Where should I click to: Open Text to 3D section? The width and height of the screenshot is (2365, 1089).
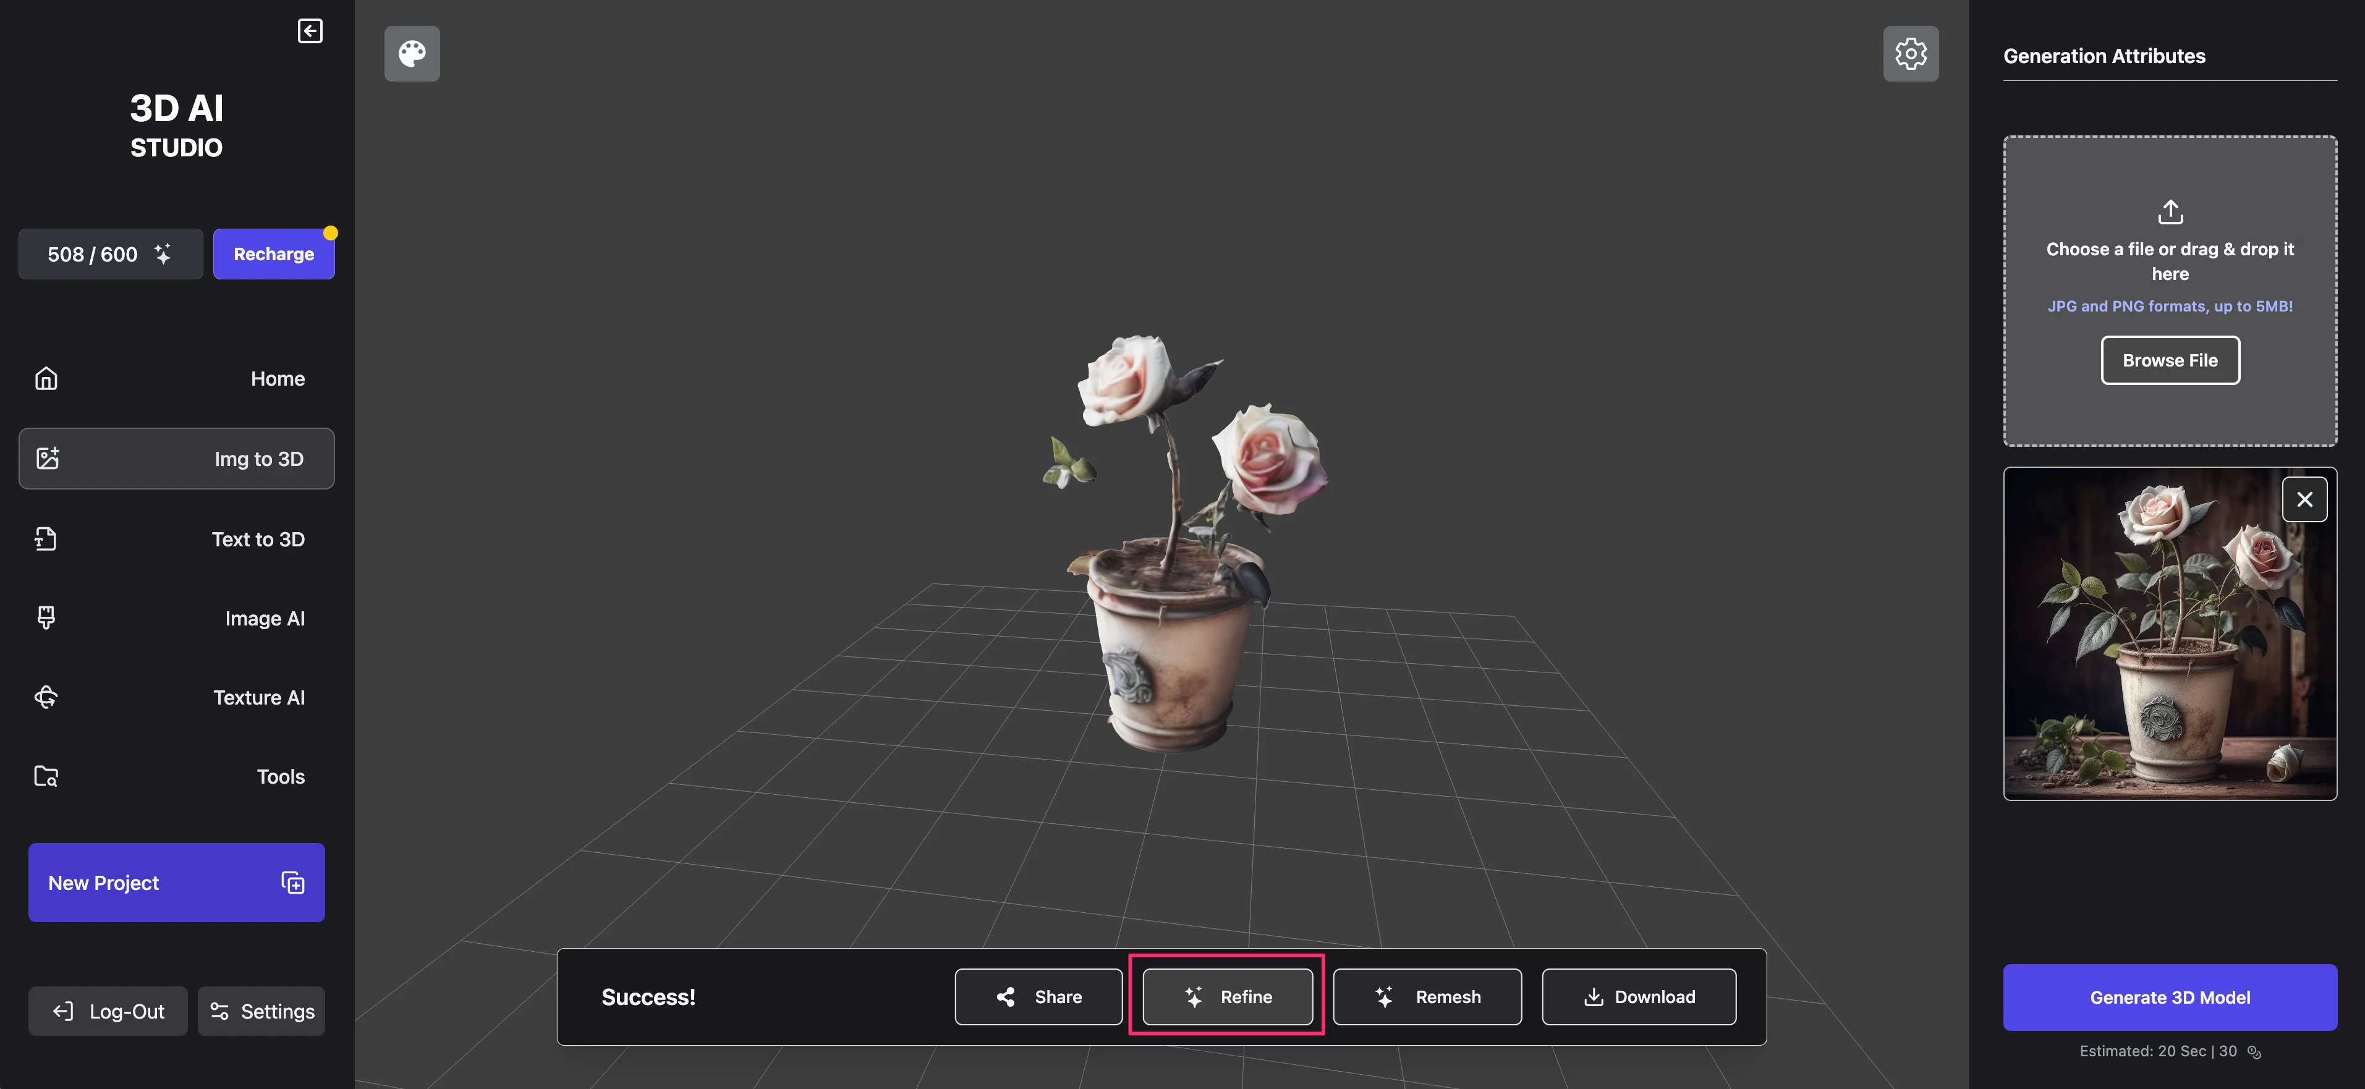click(x=176, y=539)
